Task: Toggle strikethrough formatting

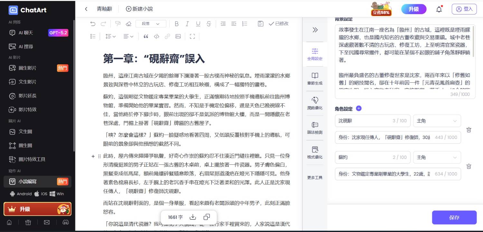Action: 209,24
